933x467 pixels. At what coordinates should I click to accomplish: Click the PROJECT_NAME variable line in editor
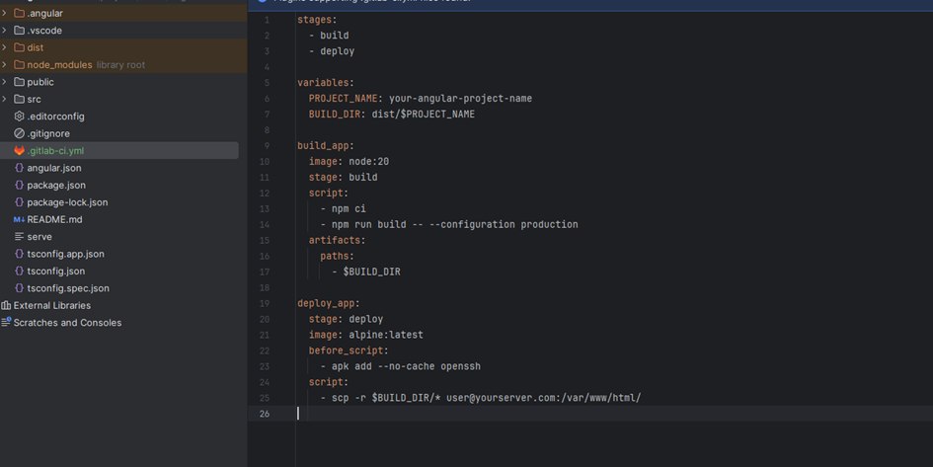[x=420, y=99]
